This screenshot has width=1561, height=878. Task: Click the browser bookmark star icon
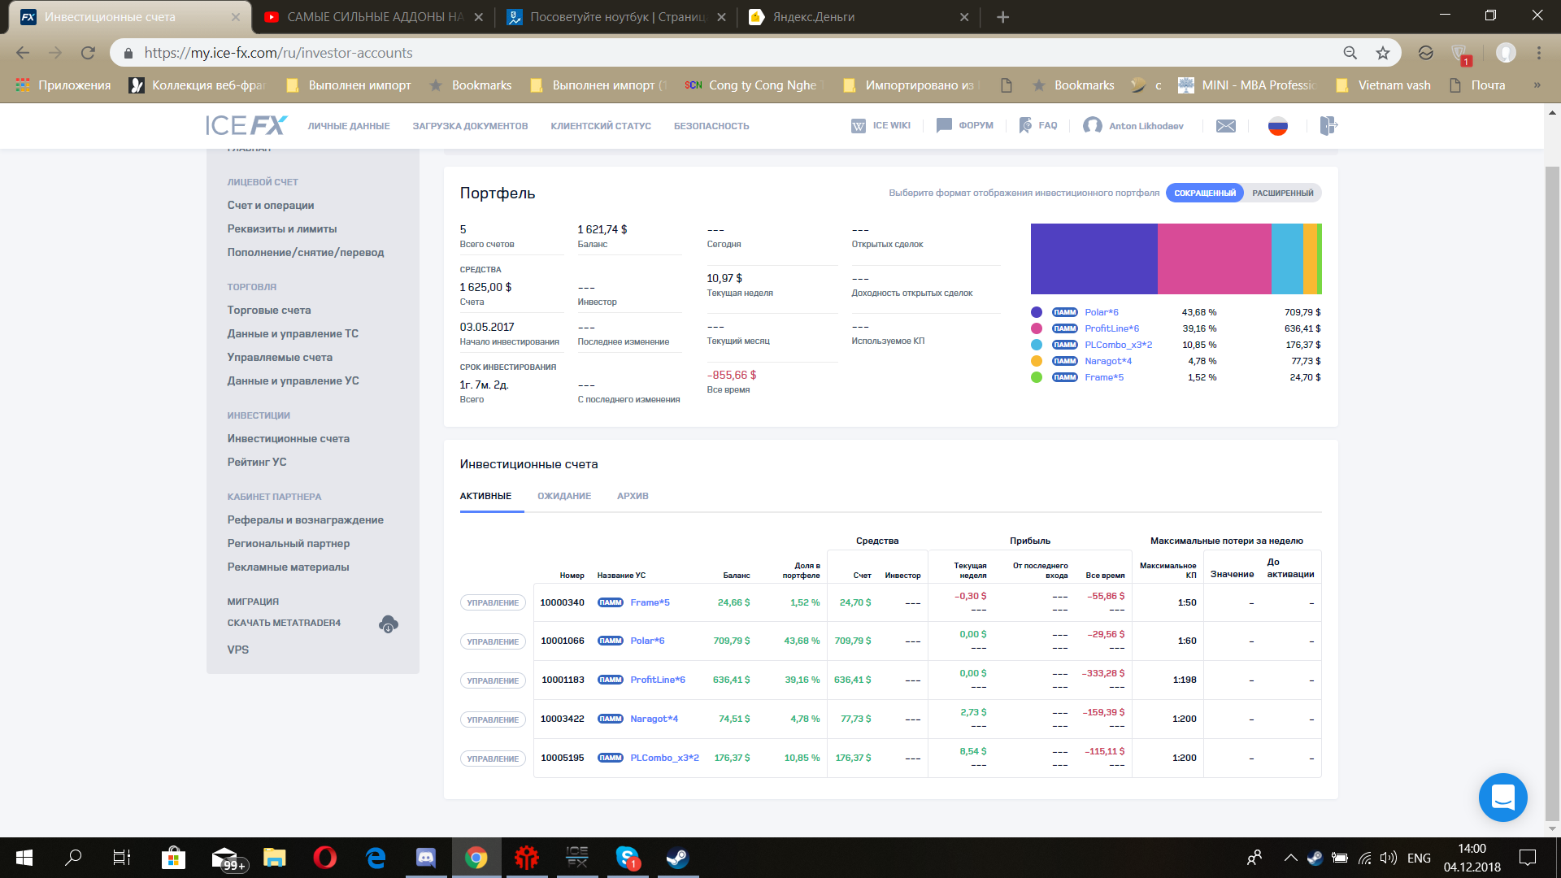[x=1382, y=53]
